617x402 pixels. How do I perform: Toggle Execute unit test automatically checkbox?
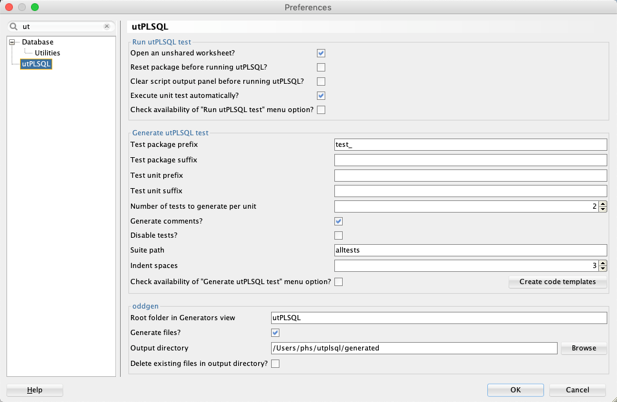[x=321, y=95]
